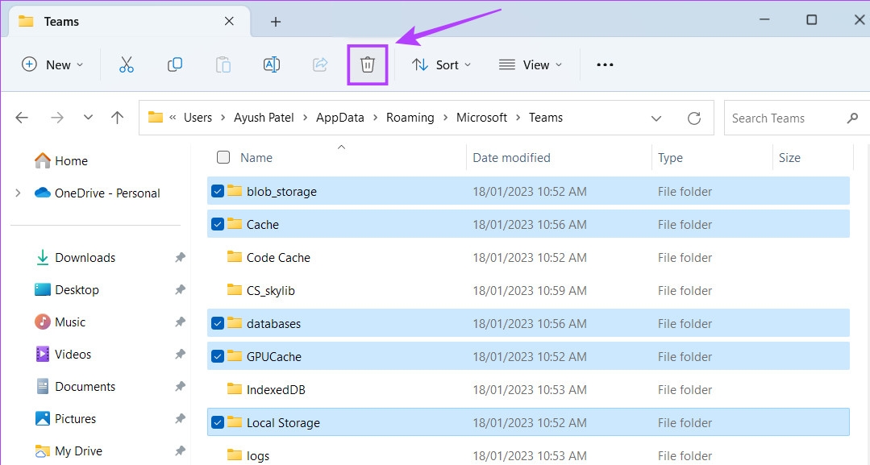Select the CS_skylib folder name
The height and width of the screenshot is (465, 870).
(271, 290)
